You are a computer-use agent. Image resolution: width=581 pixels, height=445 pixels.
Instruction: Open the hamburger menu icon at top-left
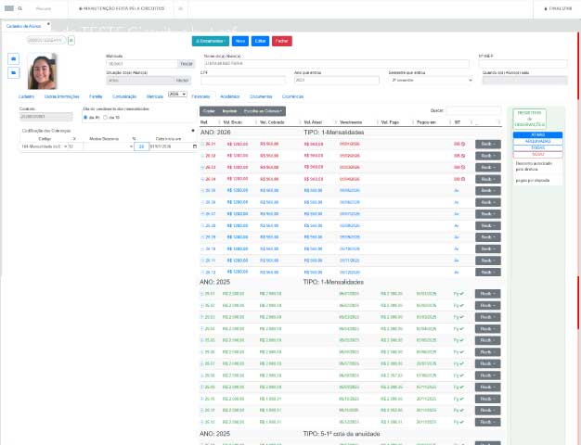9,8
